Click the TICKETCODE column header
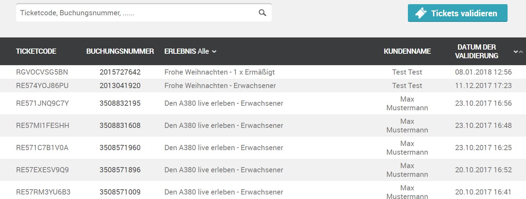This screenshot has width=526, height=199. click(36, 51)
